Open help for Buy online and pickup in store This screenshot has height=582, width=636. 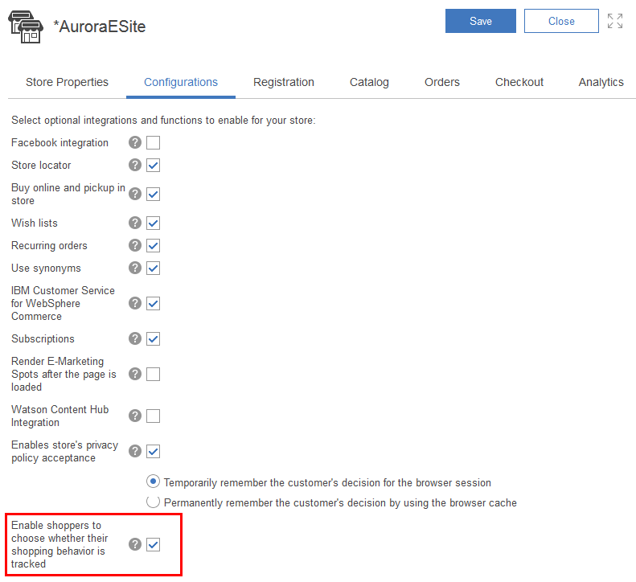point(135,194)
